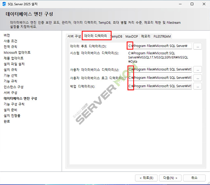Open the FILESTREAM tab
210x185 pixels.
click(x=162, y=36)
